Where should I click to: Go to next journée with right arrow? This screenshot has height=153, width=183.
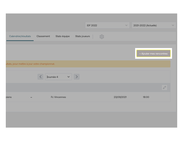click(77, 77)
